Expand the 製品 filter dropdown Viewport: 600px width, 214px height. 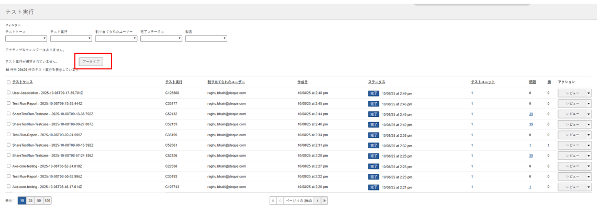point(206,38)
